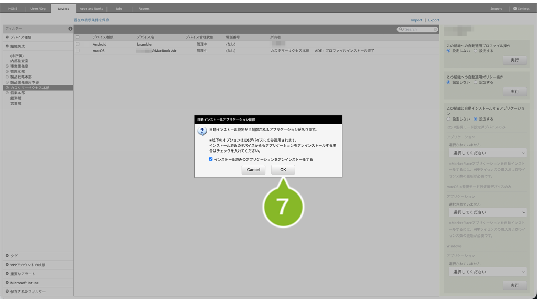Check the Android bramble device row
The width and height of the screenshot is (537, 302).
[78, 44]
